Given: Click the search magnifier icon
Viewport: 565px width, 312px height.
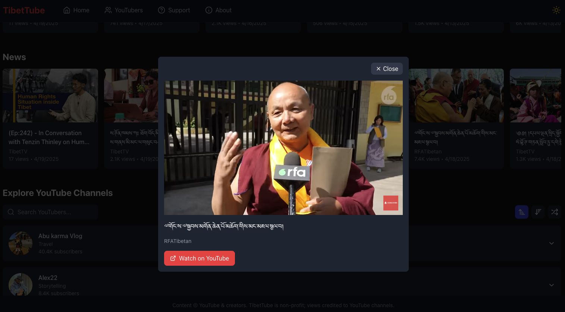Looking at the screenshot, I should (x=11, y=212).
